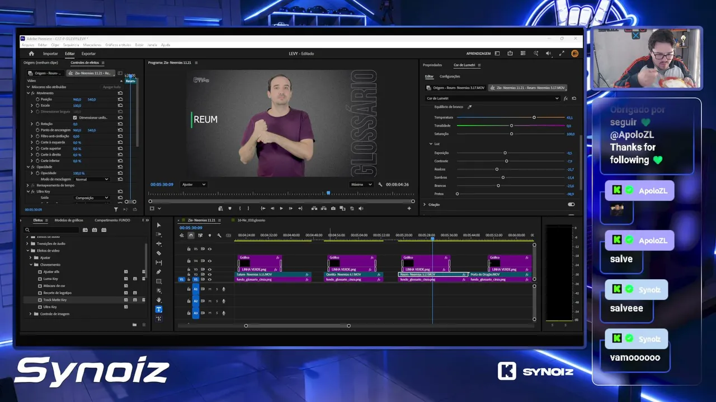Viewport: 716px width, 402px height.
Task: Reset the Posição parameter
Action: coord(120,99)
